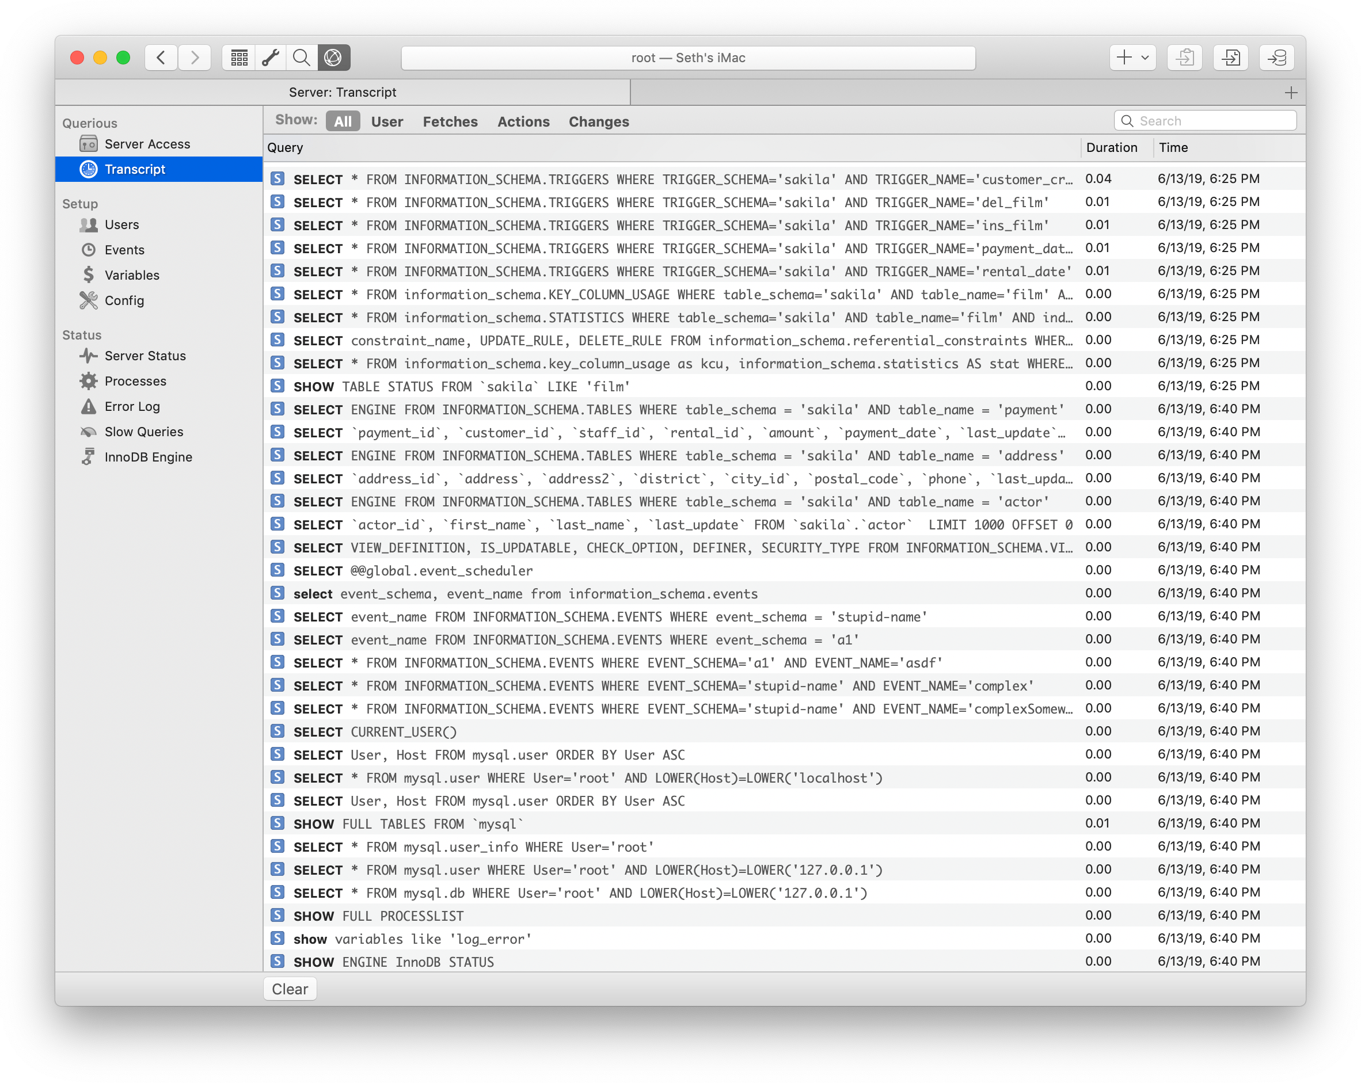
Task: Filter transcript to Actions
Action: (523, 121)
